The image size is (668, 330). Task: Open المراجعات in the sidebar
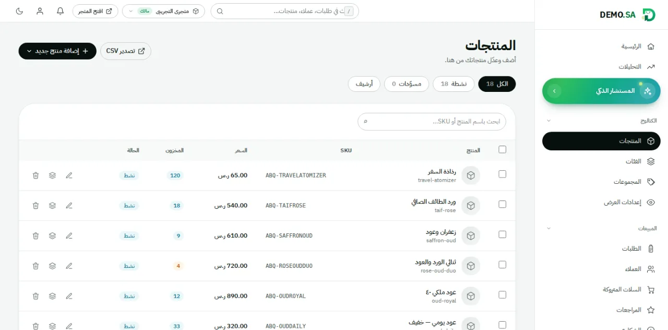(601, 310)
